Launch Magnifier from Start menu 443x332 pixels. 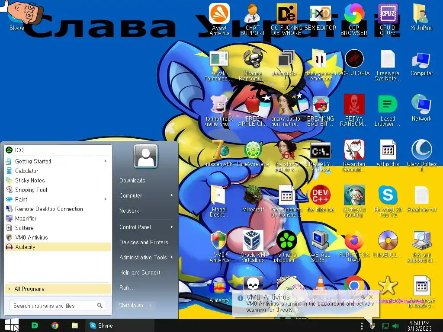58,218
